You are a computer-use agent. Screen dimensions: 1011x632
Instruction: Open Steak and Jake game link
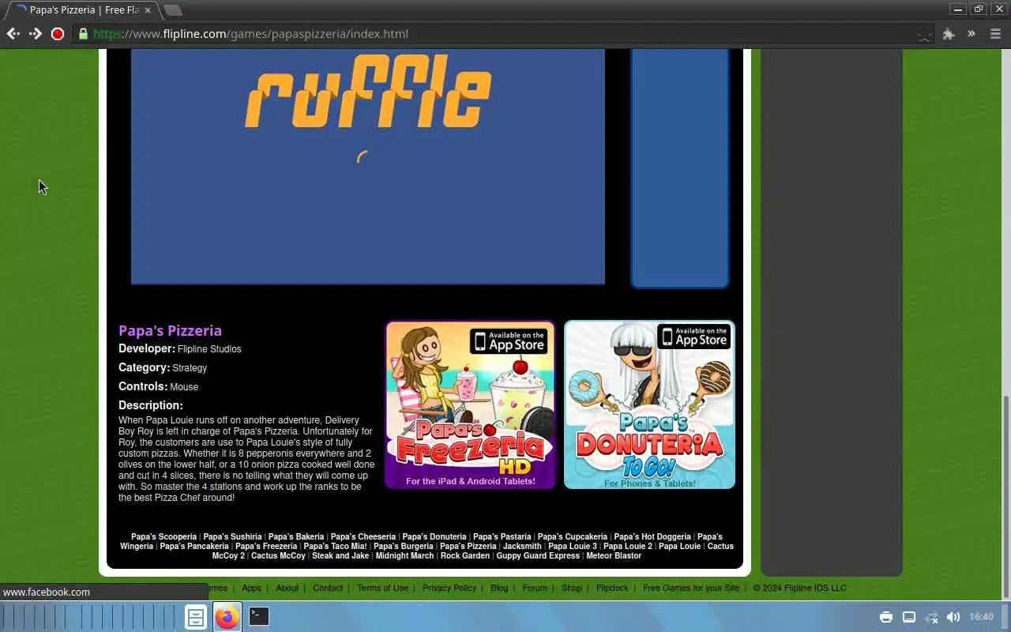pos(340,556)
